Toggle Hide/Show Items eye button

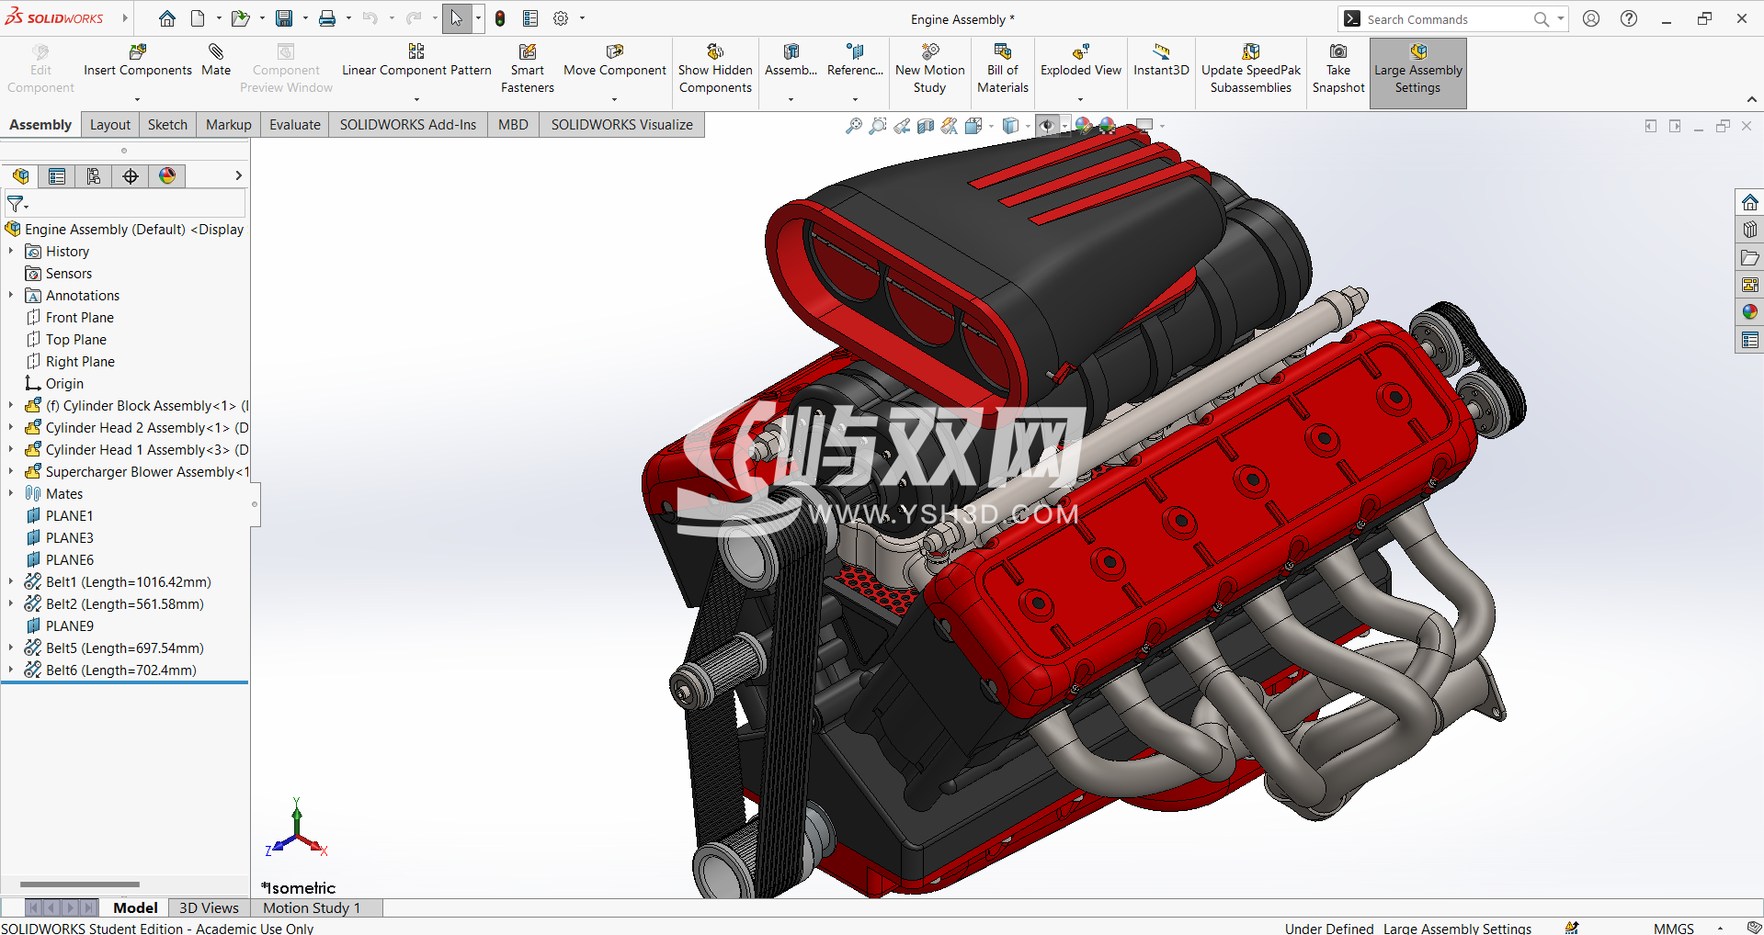1047,126
